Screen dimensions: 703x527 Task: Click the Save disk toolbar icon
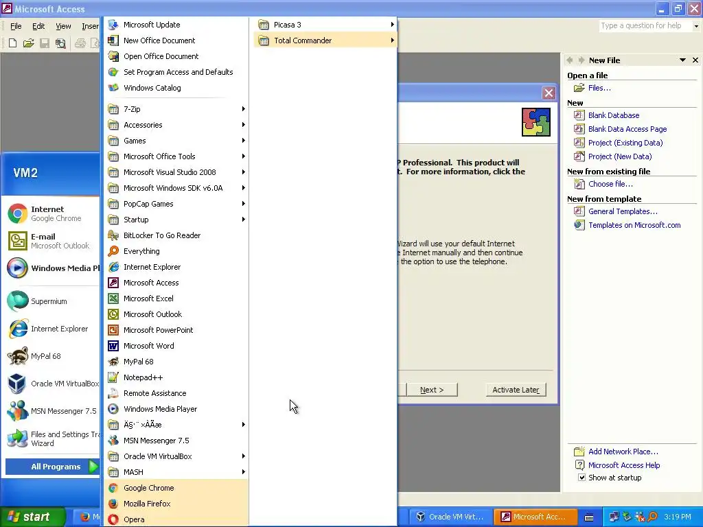pyautogui.click(x=45, y=43)
